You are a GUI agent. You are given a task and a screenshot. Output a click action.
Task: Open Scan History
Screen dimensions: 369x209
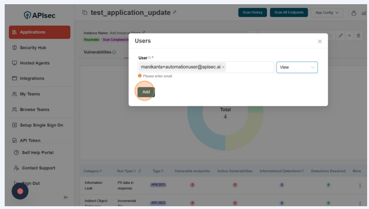coord(252,13)
